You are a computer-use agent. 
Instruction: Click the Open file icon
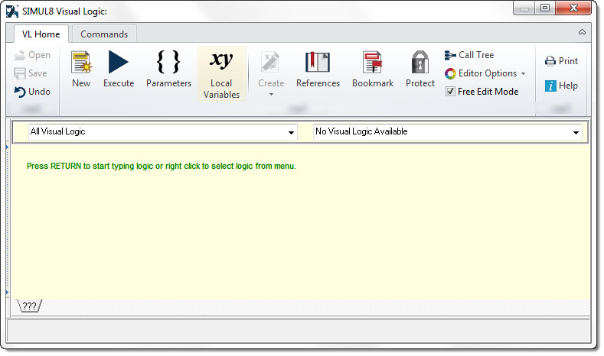20,55
